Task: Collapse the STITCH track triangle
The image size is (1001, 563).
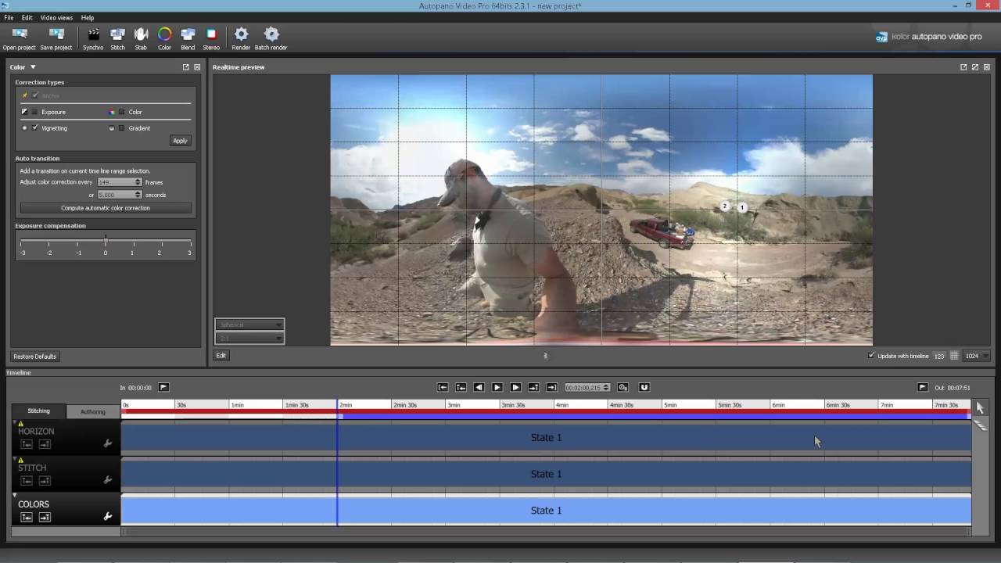Action: point(15,459)
